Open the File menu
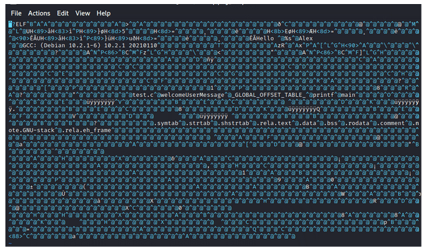423x251 pixels. [x=16, y=13]
